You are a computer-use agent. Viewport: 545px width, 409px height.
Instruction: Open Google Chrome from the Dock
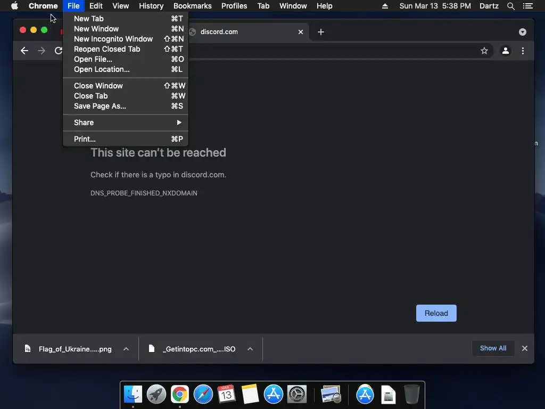(x=180, y=395)
